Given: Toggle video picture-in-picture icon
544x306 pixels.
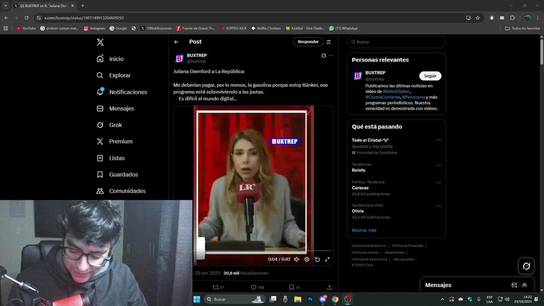Looking at the screenshot, I should pyautogui.click(x=317, y=259).
